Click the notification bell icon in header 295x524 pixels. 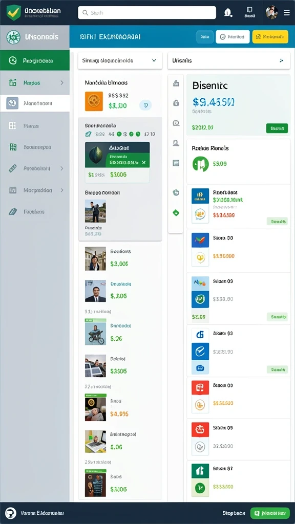point(228,13)
